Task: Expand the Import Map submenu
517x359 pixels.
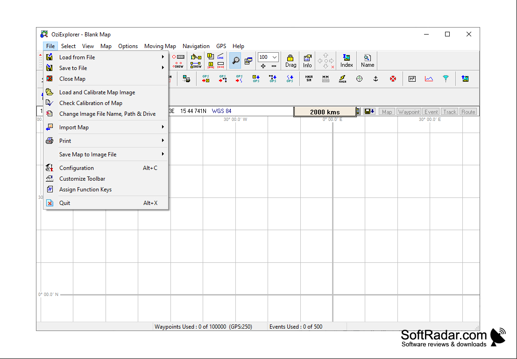Action: 106,127
